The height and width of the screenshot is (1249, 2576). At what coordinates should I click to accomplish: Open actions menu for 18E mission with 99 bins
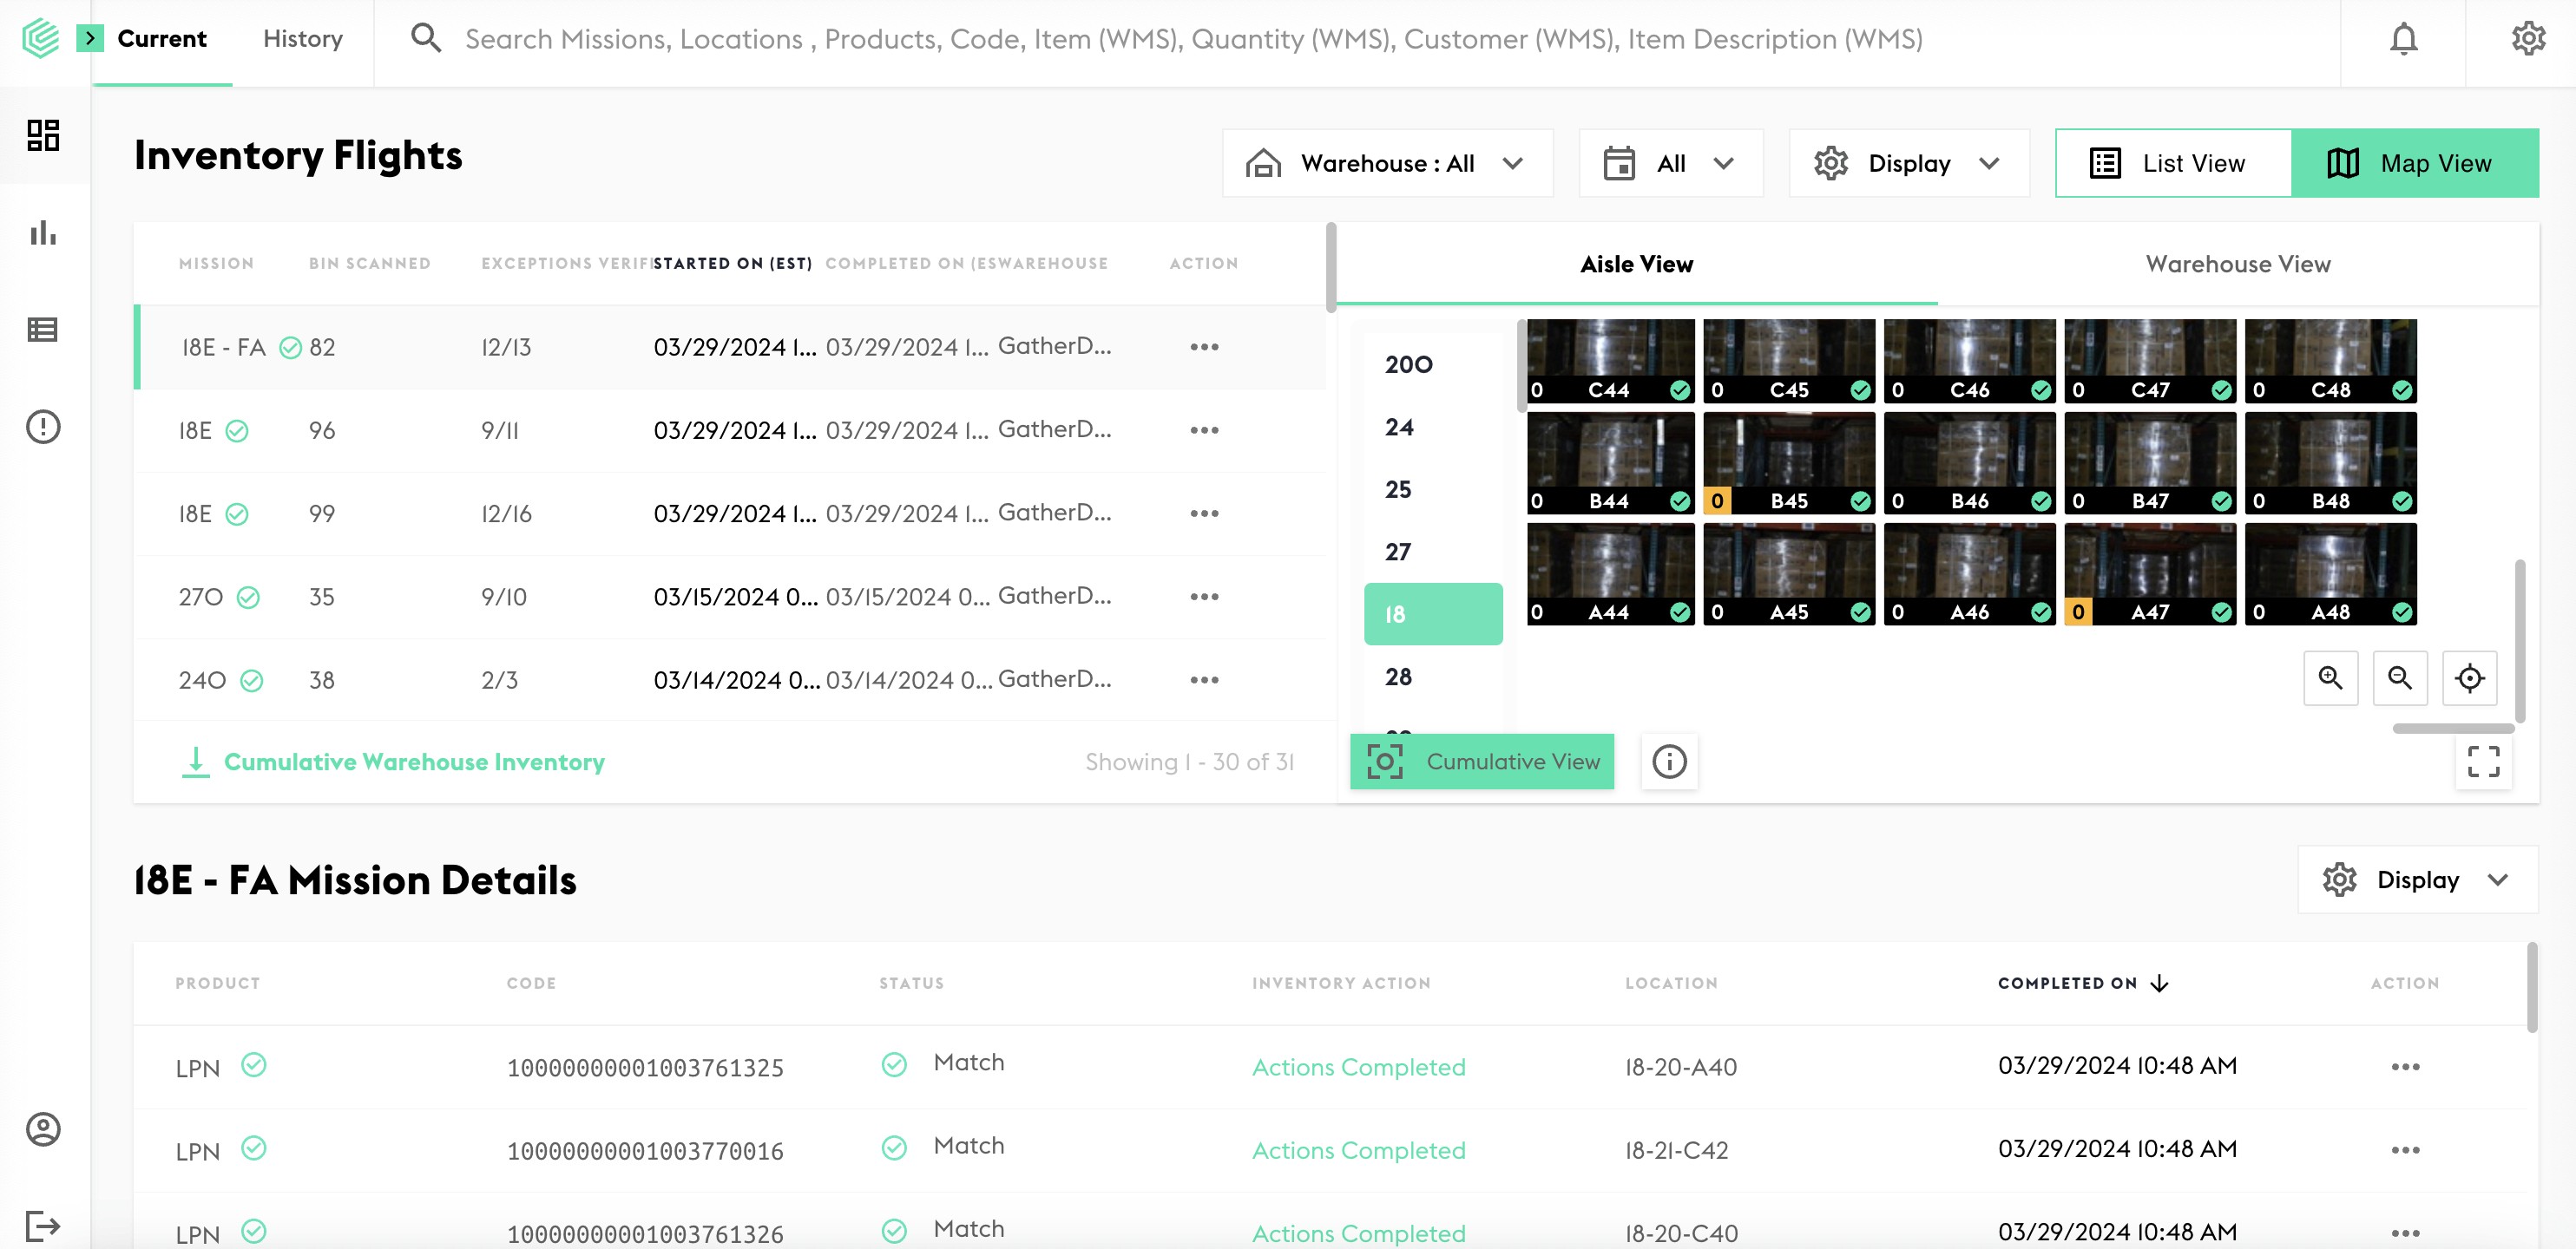point(1204,513)
